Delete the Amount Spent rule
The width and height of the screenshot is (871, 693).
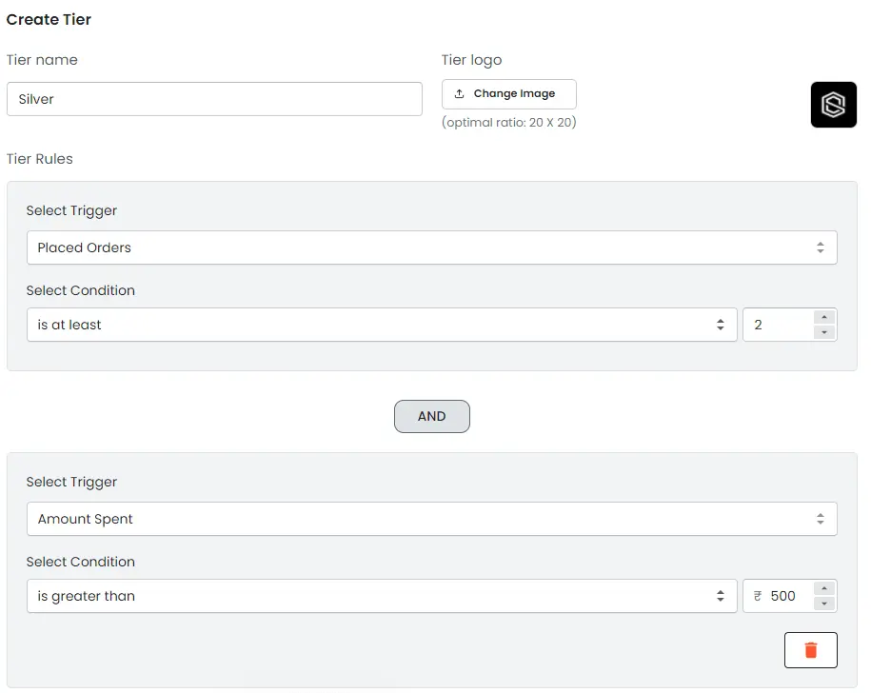pos(810,650)
